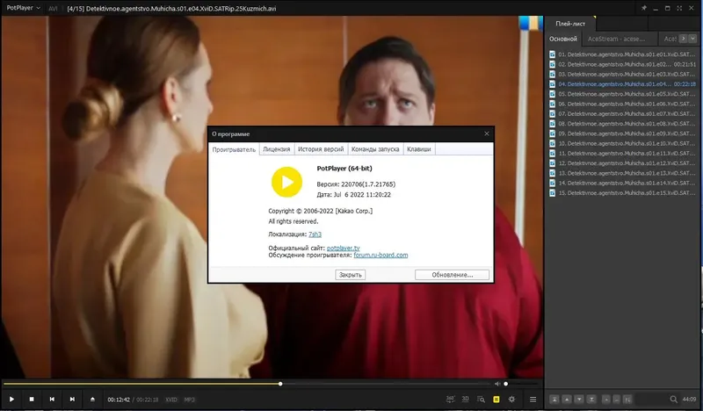
Task: Select playlist item 12 e12
Action: click(x=623, y=163)
